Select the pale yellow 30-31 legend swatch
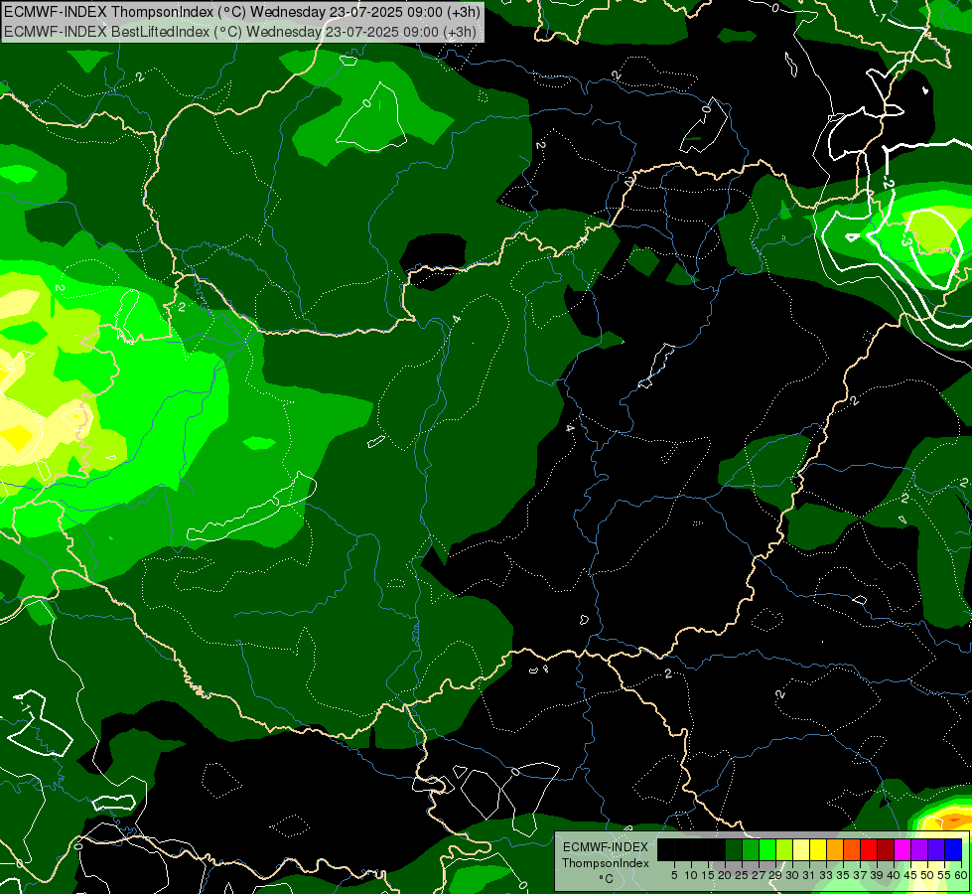972x894 pixels. pyautogui.click(x=801, y=849)
